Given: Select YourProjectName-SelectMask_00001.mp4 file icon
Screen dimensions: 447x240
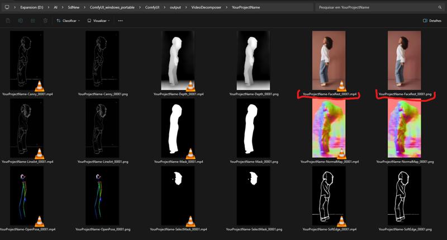Looking at the screenshot, I should tap(178, 196).
